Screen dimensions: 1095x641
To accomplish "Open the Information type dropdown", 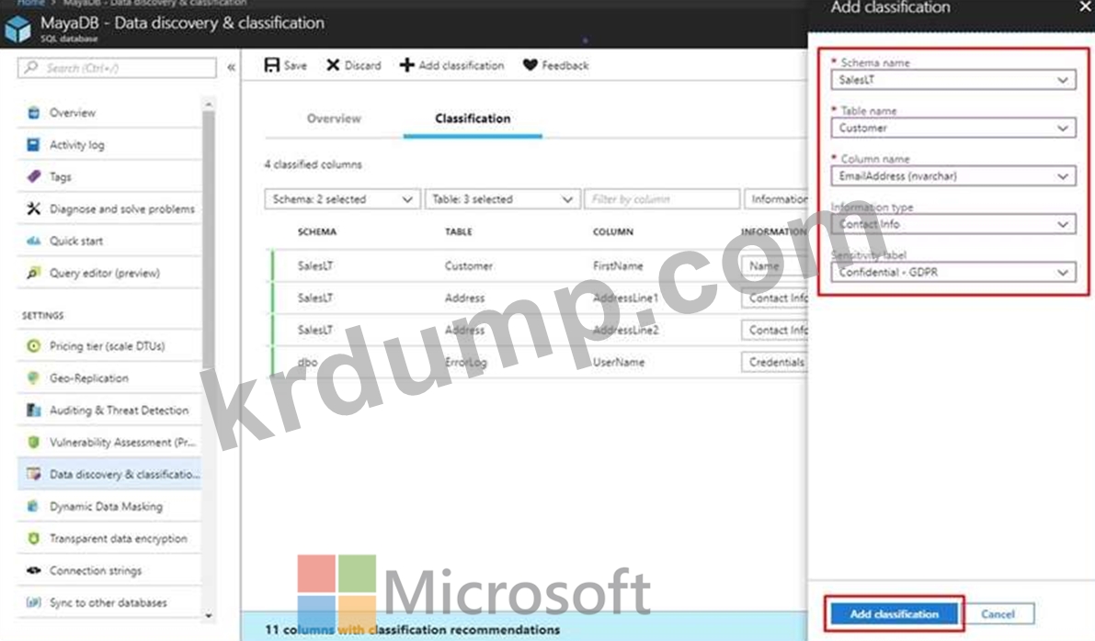I will pyautogui.click(x=953, y=225).
